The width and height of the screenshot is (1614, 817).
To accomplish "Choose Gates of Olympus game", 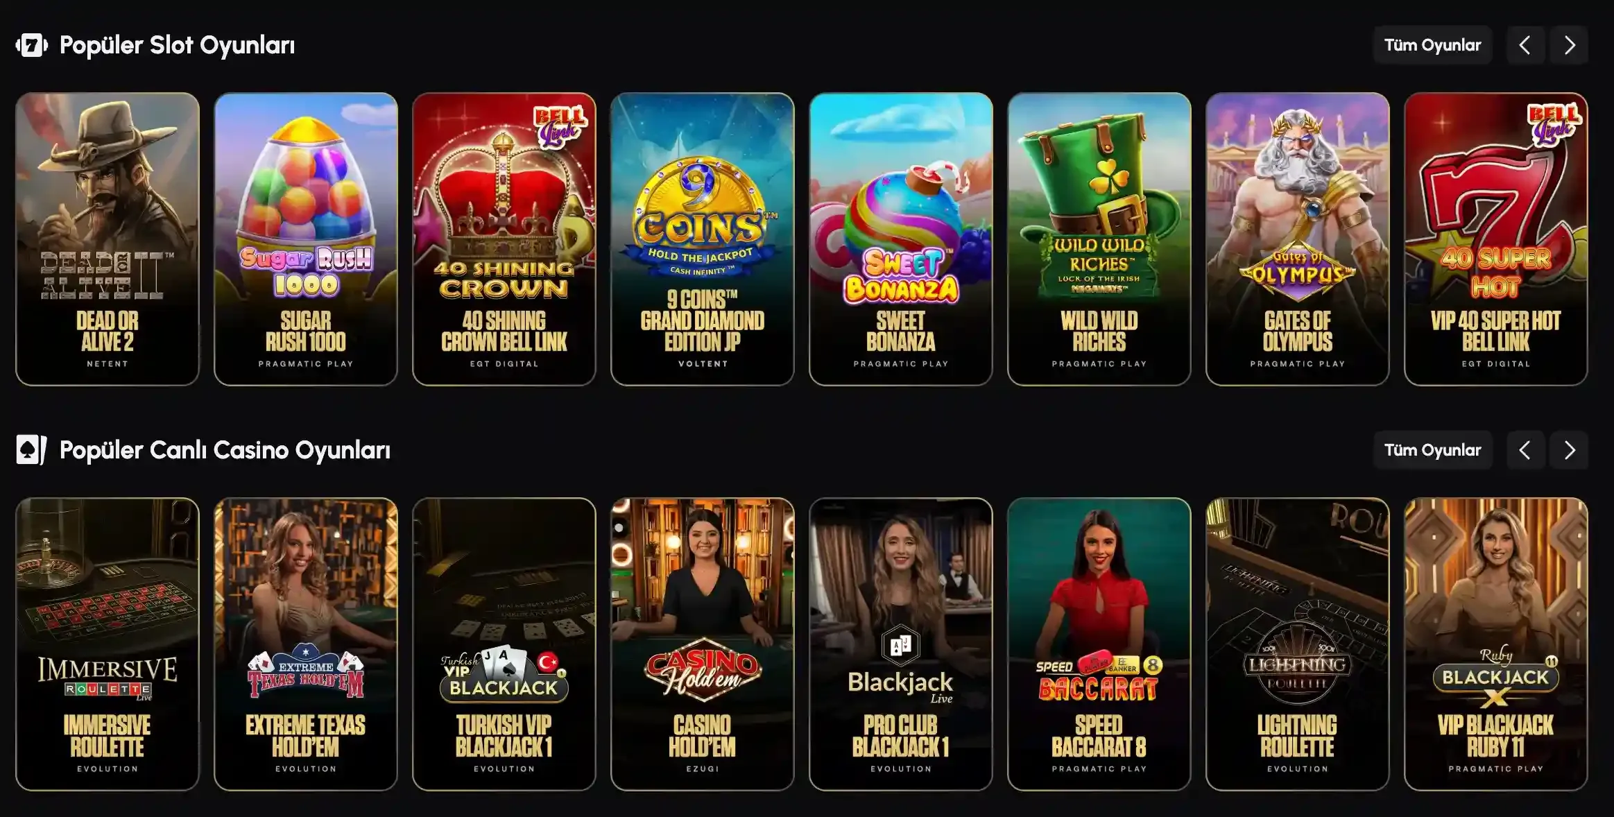I will coord(1298,239).
